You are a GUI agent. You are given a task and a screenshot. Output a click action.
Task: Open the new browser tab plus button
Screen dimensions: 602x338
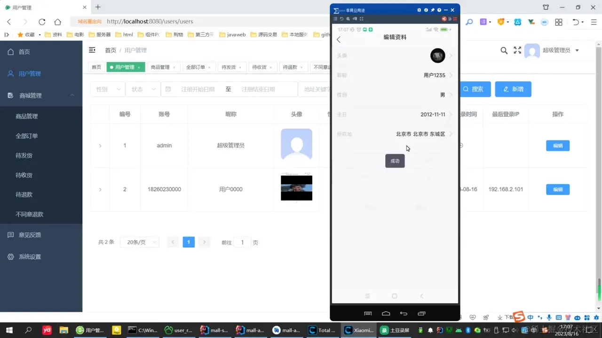click(x=98, y=7)
